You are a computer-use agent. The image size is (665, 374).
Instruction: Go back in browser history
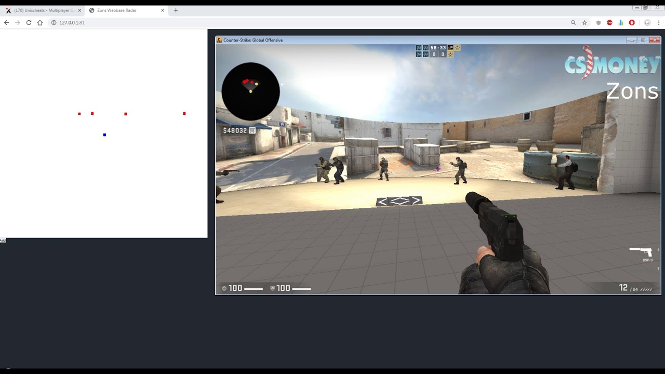(7, 23)
